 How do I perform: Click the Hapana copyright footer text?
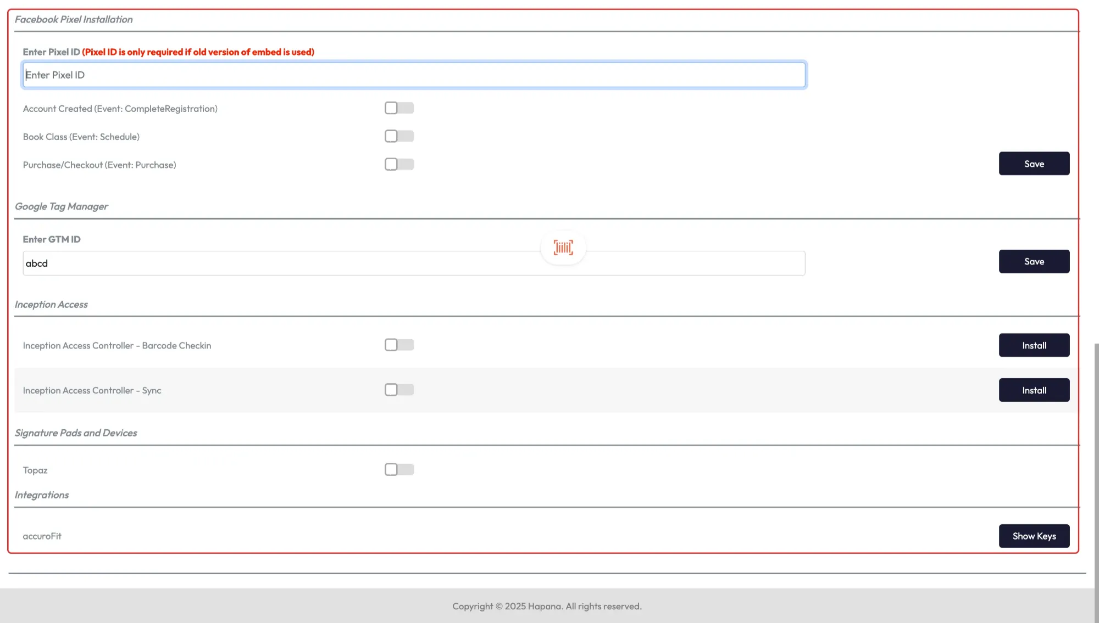click(547, 606)
